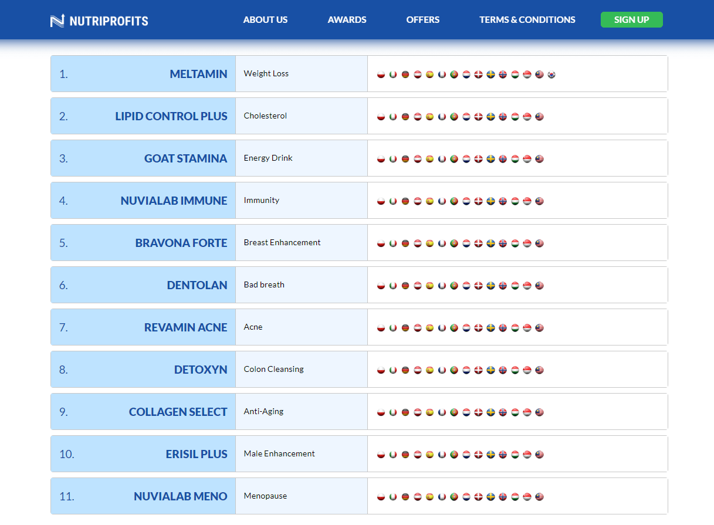Open the Dentolan product
The width and height of the screenshot is (714, 525).
[197, 285]
